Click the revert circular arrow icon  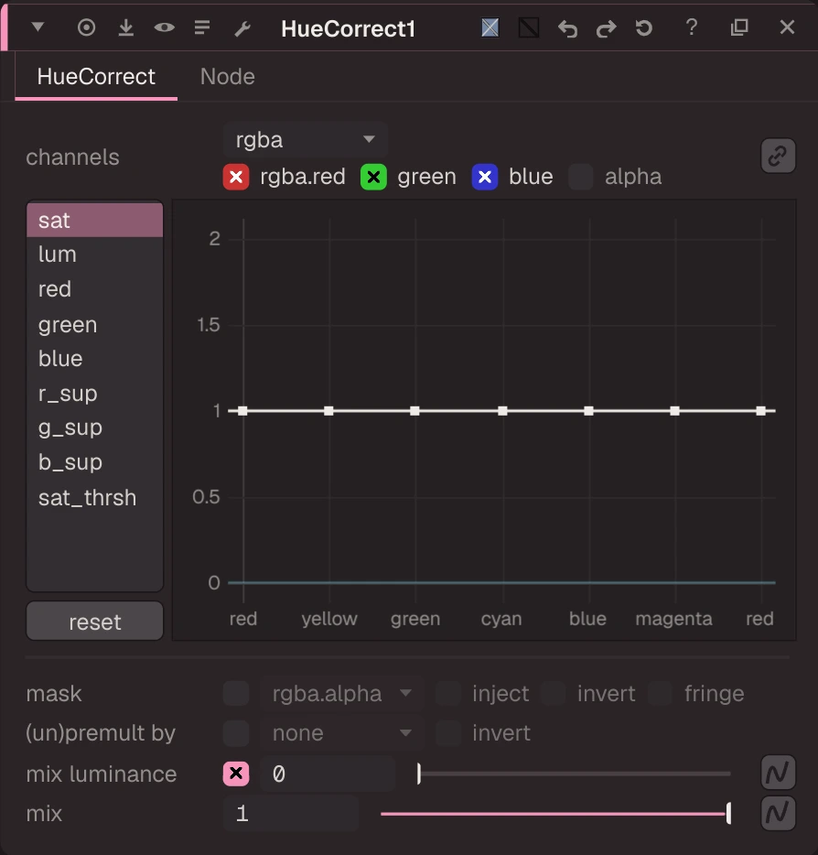tap(644, 27)
